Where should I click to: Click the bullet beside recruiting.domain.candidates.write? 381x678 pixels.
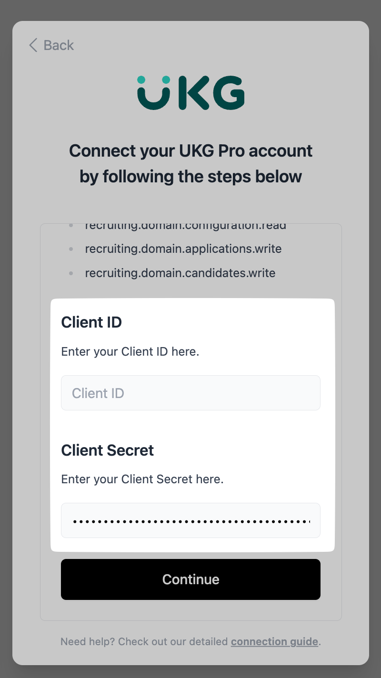pos(71,274)
